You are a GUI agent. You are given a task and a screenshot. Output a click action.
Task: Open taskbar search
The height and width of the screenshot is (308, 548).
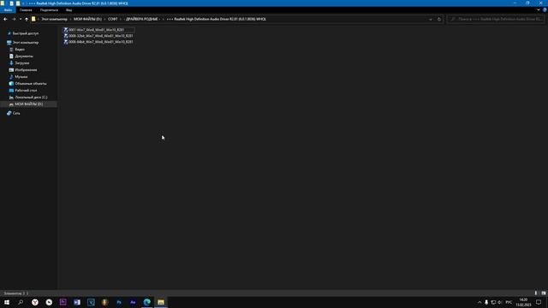[x=21, y=302]
